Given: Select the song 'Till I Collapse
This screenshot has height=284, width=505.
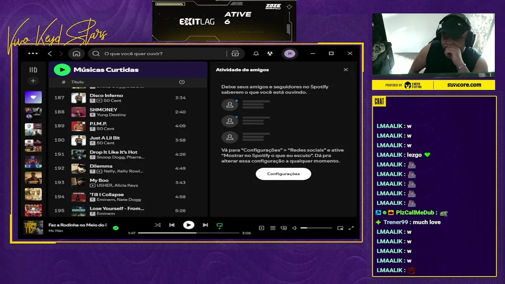Looking at the screenshot, I should (x=107, y=195).
